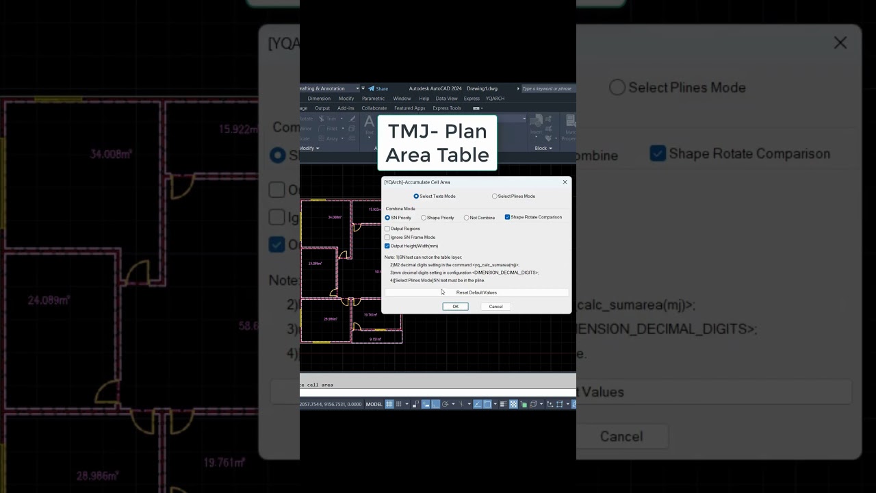The width and height of the screenshot is (876, 493).
Task: Click the Fillet tool icon
Action: 322,128
